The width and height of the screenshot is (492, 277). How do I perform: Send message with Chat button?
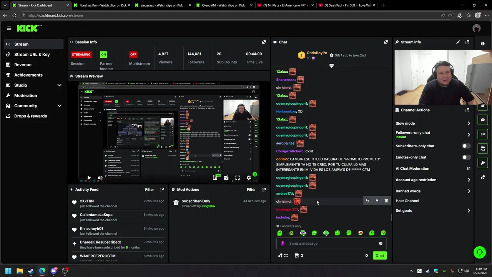click(380, 255)
